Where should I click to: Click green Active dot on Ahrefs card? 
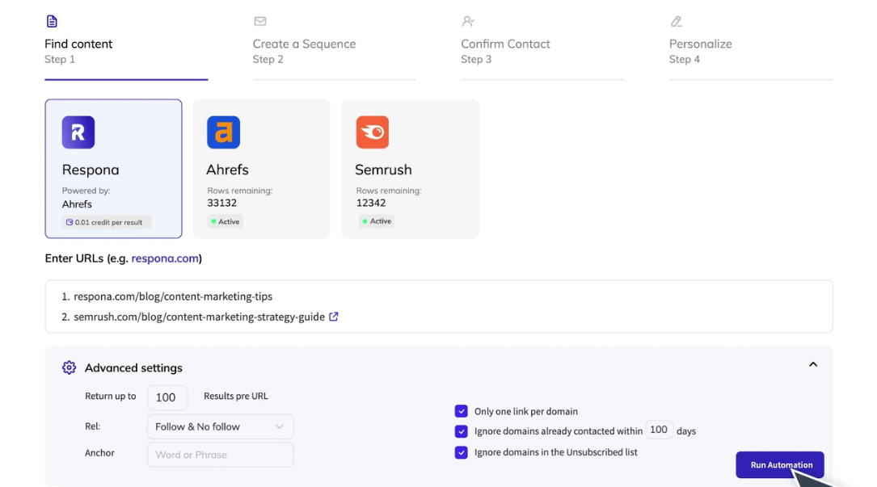coord(213,221)
